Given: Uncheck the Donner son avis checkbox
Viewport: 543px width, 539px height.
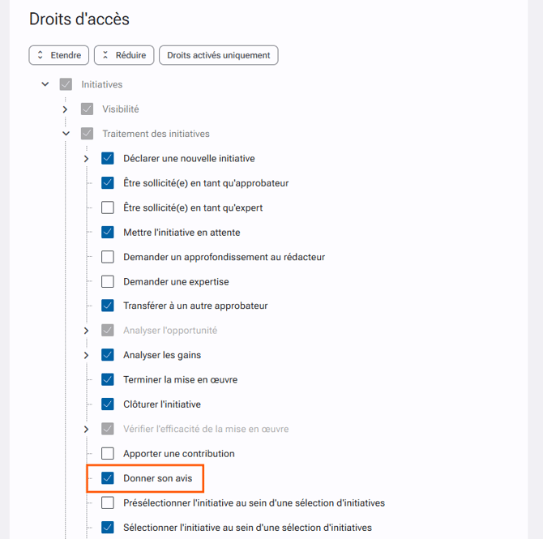Looking at the screenshot, I should click(x=107, y=478).
